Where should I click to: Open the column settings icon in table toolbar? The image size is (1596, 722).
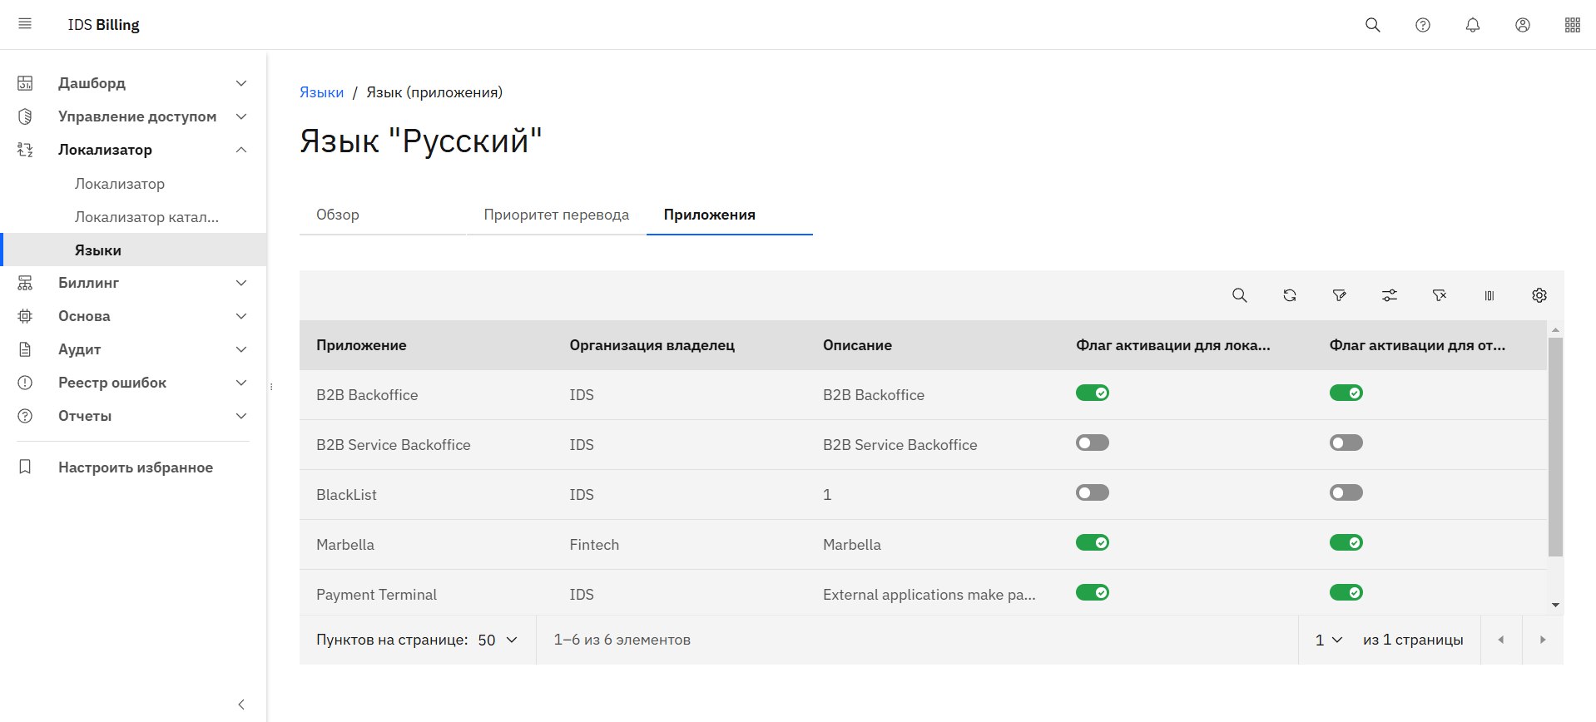click(1489, 295)
